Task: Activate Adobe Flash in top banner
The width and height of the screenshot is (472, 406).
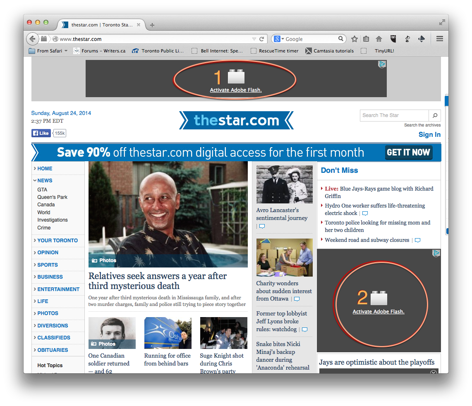Action: coord(236,90)
